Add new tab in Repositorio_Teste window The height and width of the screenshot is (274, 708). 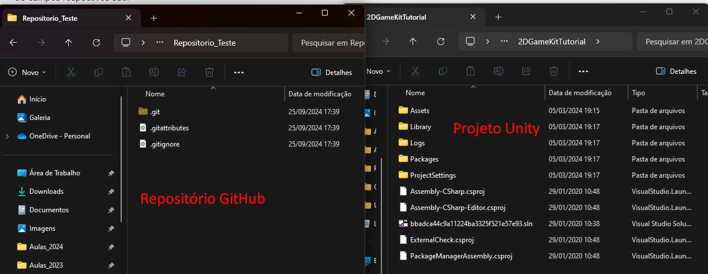pyautogui.click(x=153, y=18)
